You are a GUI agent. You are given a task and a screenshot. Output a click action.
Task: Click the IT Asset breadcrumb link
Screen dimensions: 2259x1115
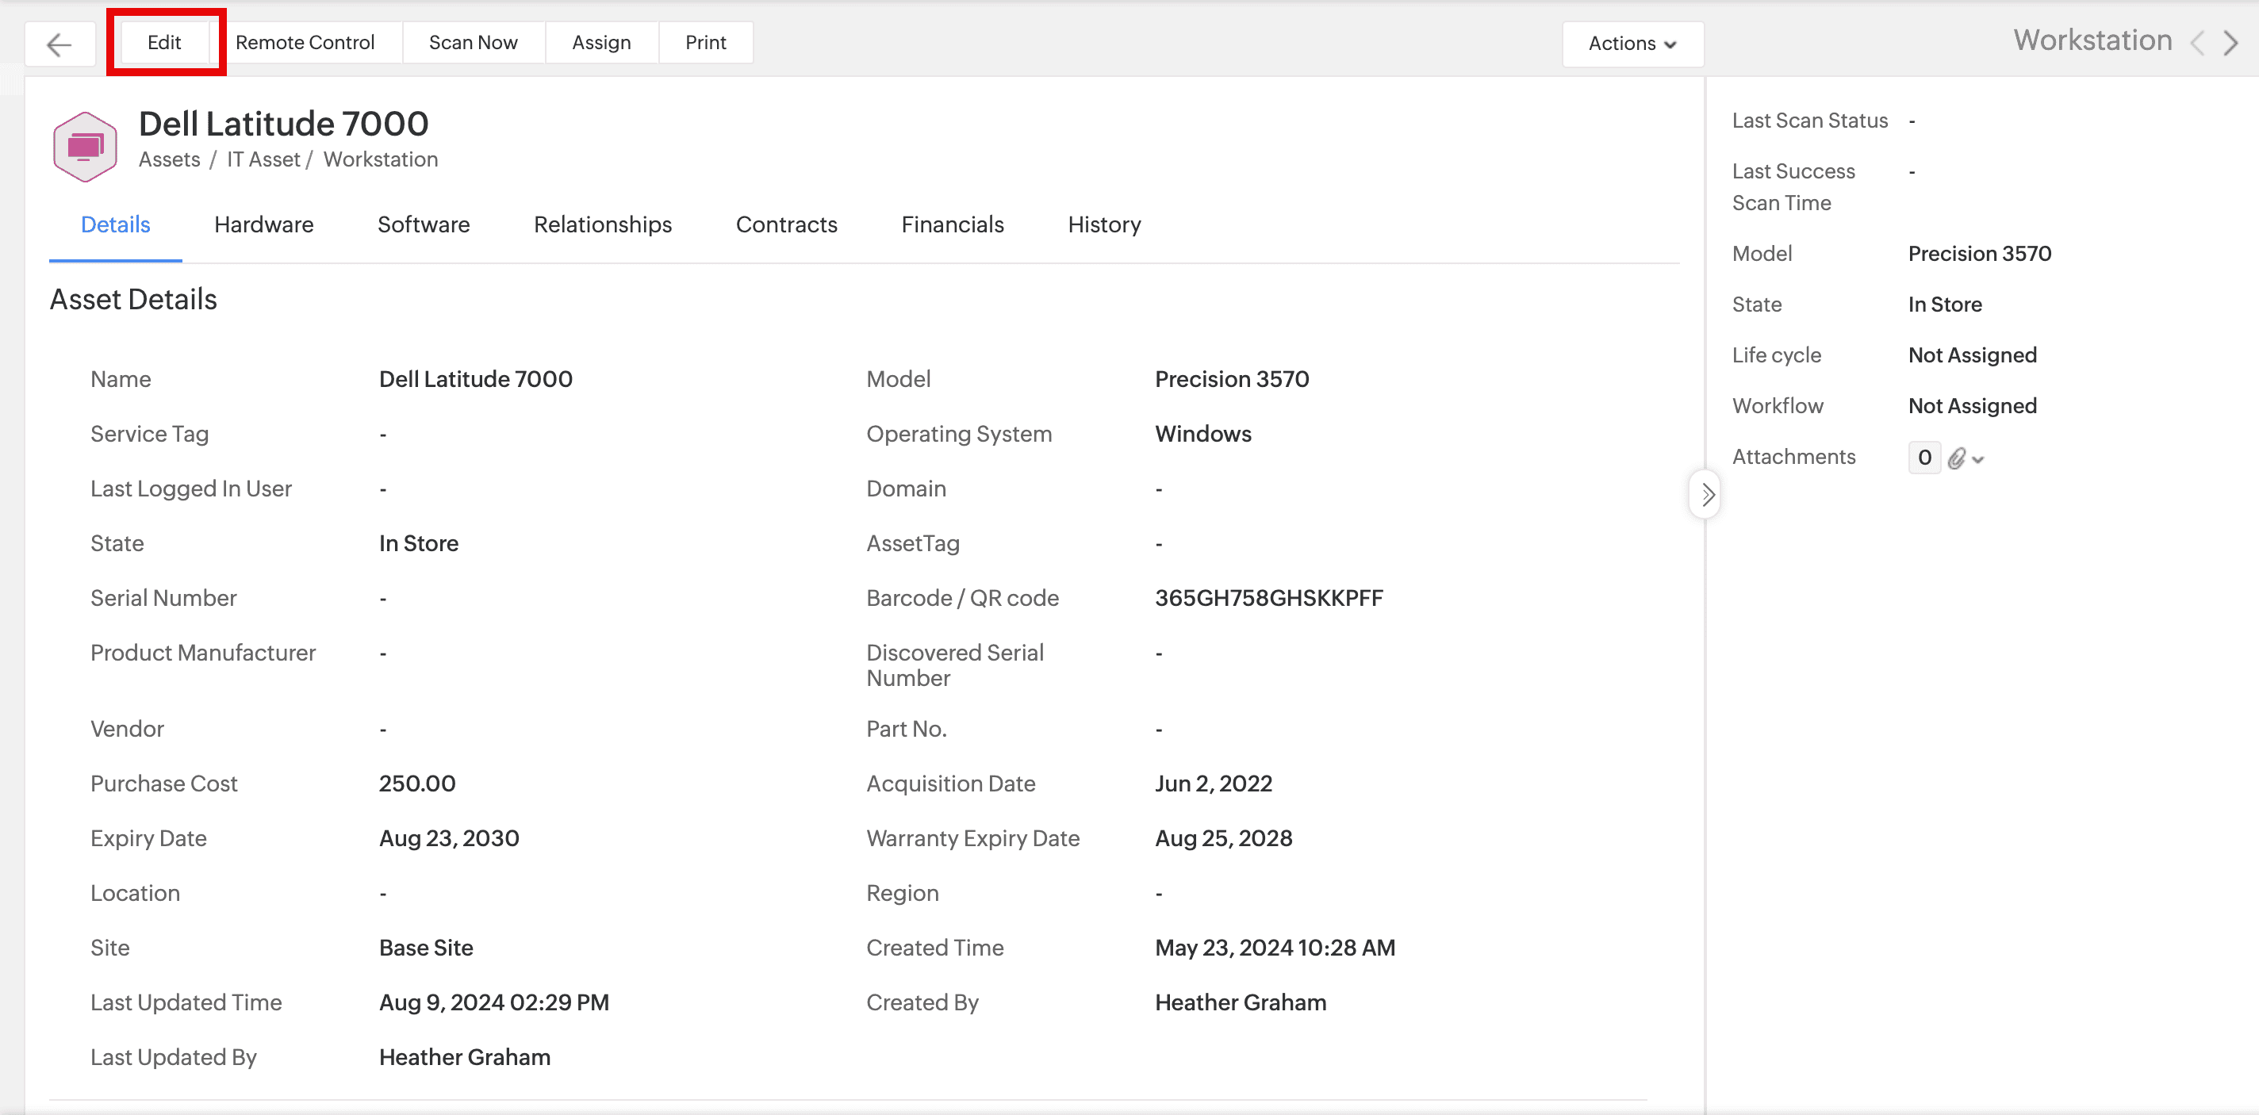click(x=263, y=159)
